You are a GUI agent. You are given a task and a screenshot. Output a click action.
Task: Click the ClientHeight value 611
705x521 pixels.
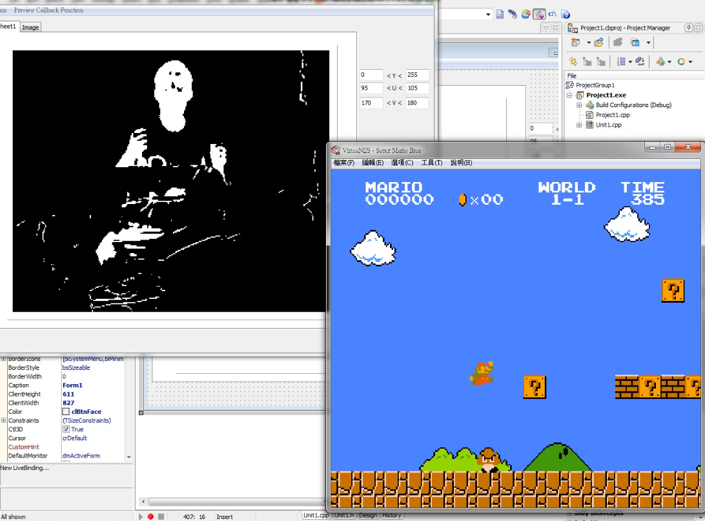click(x=68, y=394)
